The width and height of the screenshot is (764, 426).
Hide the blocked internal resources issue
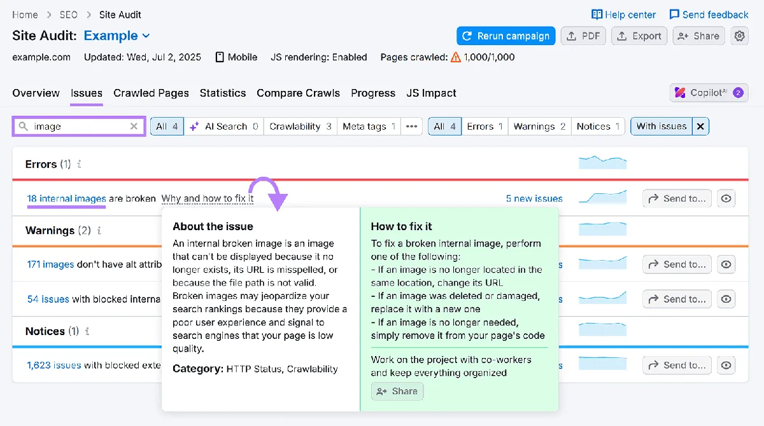click(x=726, y=299)
